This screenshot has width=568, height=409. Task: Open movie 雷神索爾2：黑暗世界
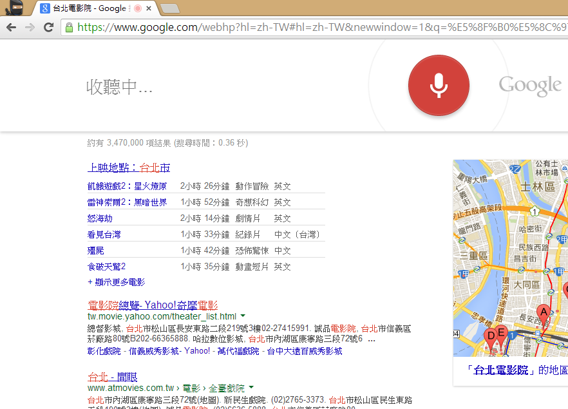click(127, 202)
